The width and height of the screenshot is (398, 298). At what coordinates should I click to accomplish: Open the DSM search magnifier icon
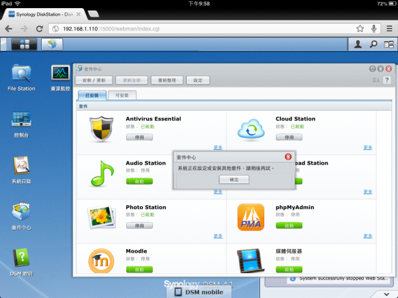(373, 44)
